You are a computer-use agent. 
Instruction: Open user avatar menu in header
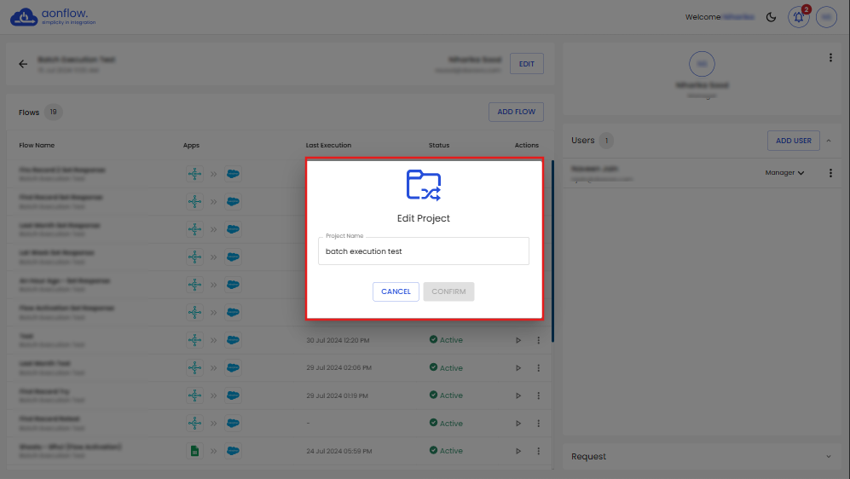(826, 17)
